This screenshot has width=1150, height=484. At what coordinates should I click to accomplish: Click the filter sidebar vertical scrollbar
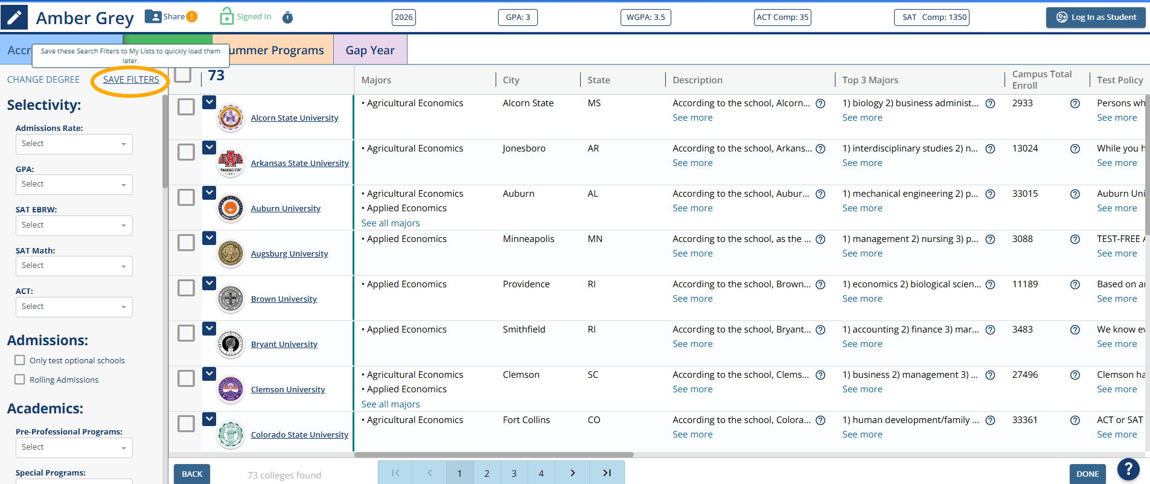pos(165,142)
